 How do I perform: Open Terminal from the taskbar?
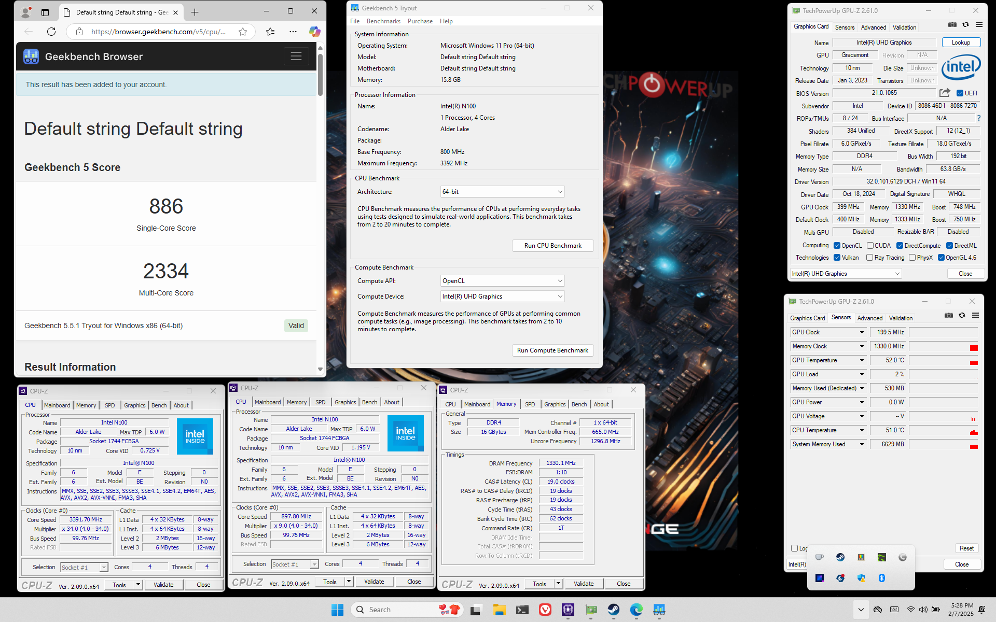(522, 610)
